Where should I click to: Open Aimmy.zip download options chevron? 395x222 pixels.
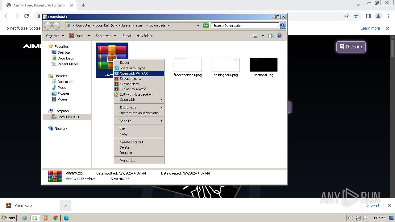coord(65,206)
